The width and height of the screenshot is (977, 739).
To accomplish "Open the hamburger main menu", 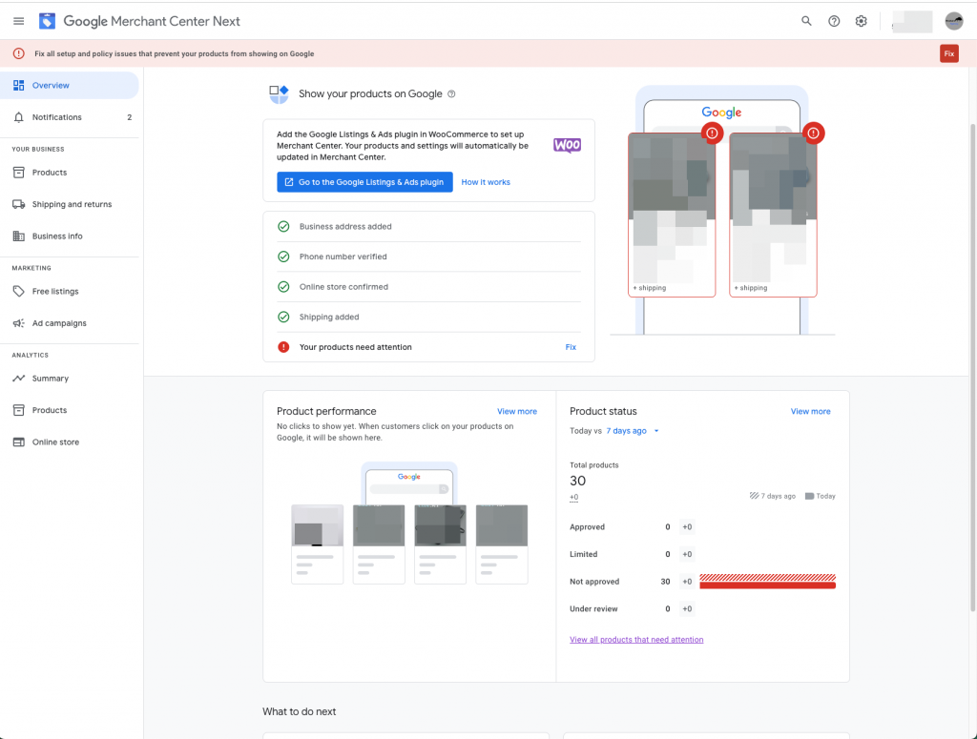I will click(x=19, y=21).
